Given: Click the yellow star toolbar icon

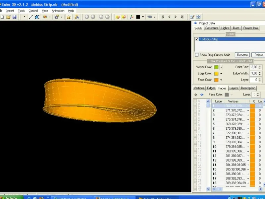Looking at the screenshot, I should point(69,17).
